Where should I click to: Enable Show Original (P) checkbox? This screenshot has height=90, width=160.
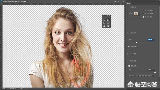point(143,14)
